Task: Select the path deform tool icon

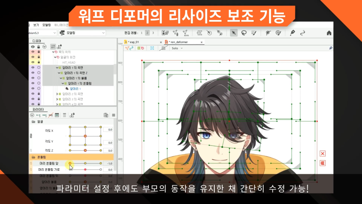Action: click(x=303, y=33)
